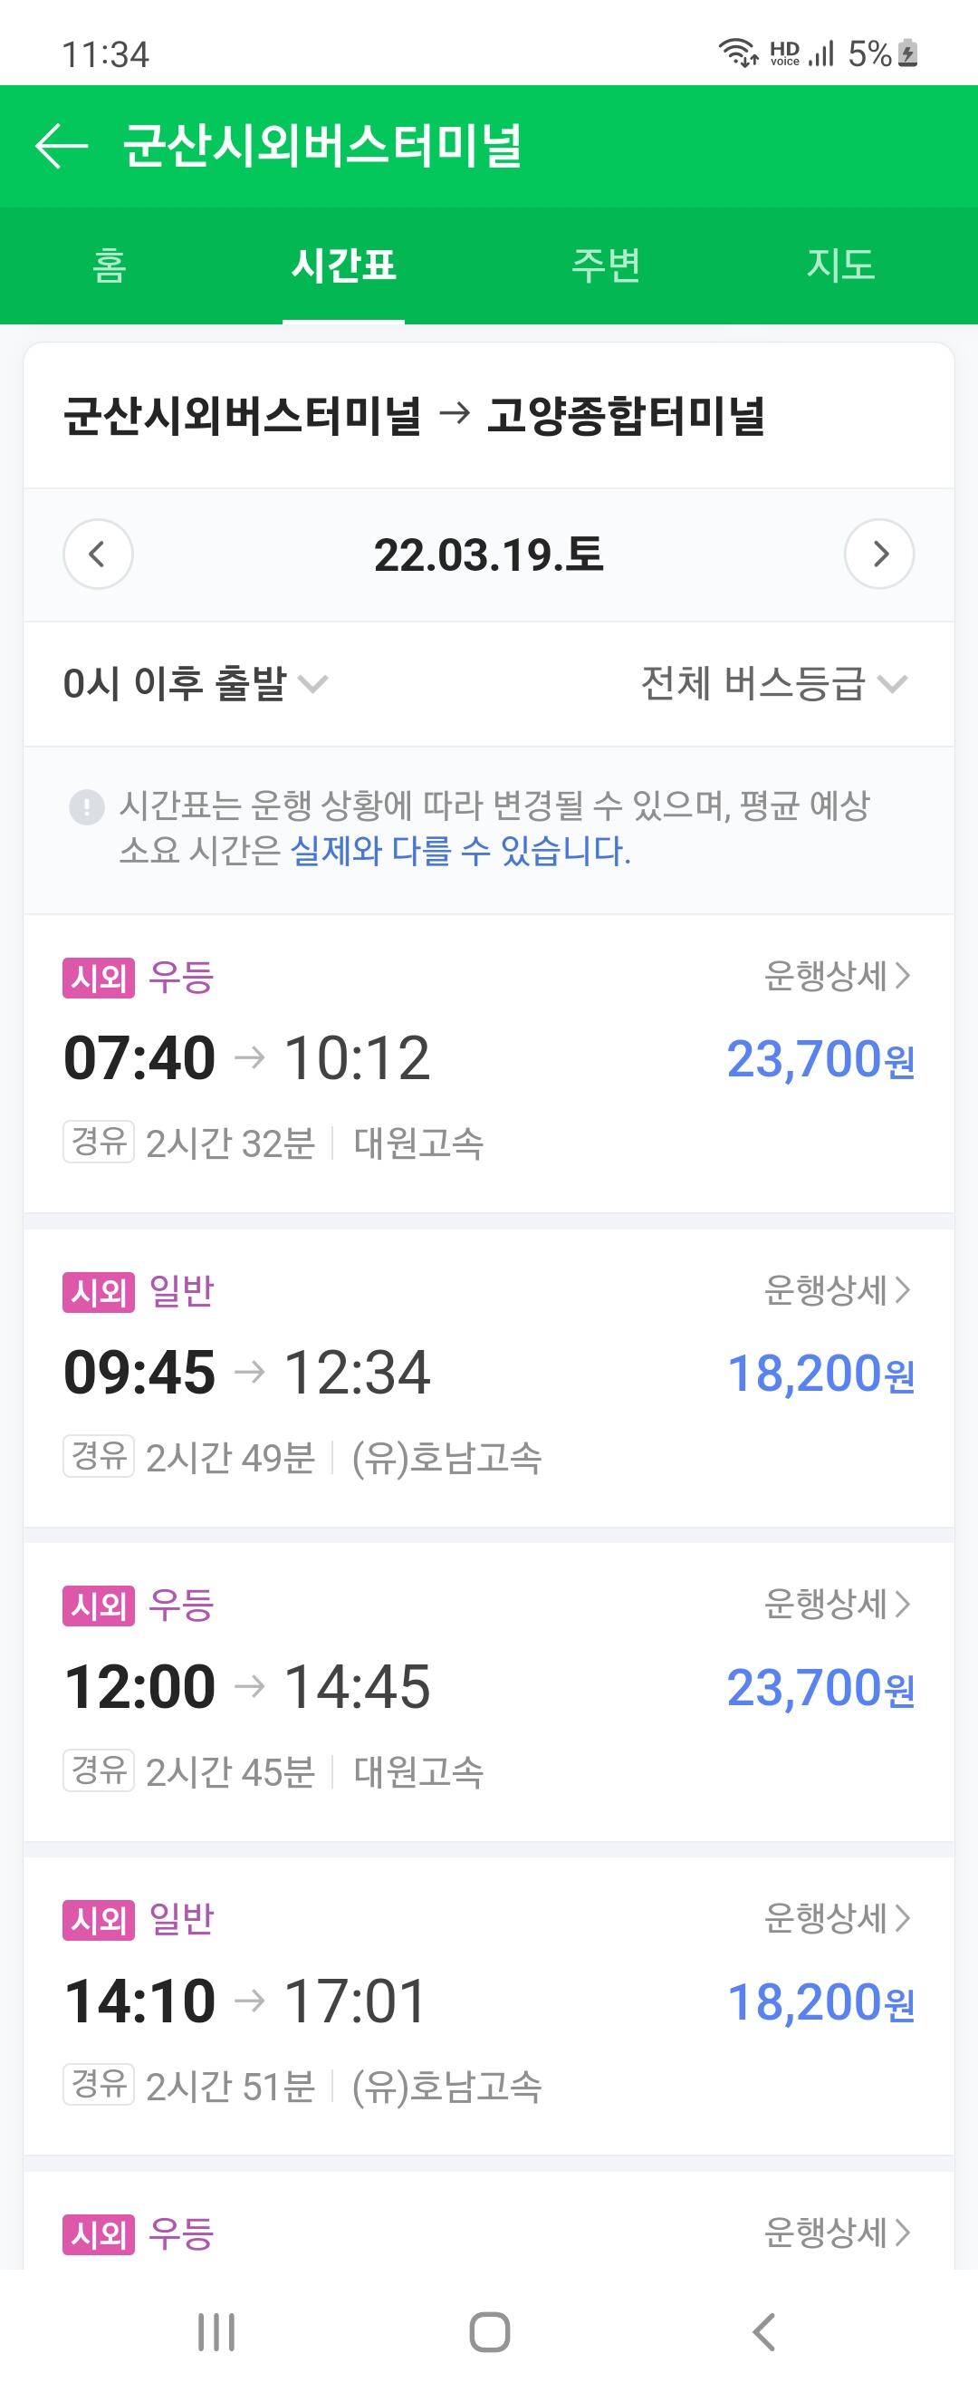The height and width of the screenshot is (2392, 978).
Task: Open the 0시 이후 출발 departure time dropdown
Action: click(x=195, y=683)
